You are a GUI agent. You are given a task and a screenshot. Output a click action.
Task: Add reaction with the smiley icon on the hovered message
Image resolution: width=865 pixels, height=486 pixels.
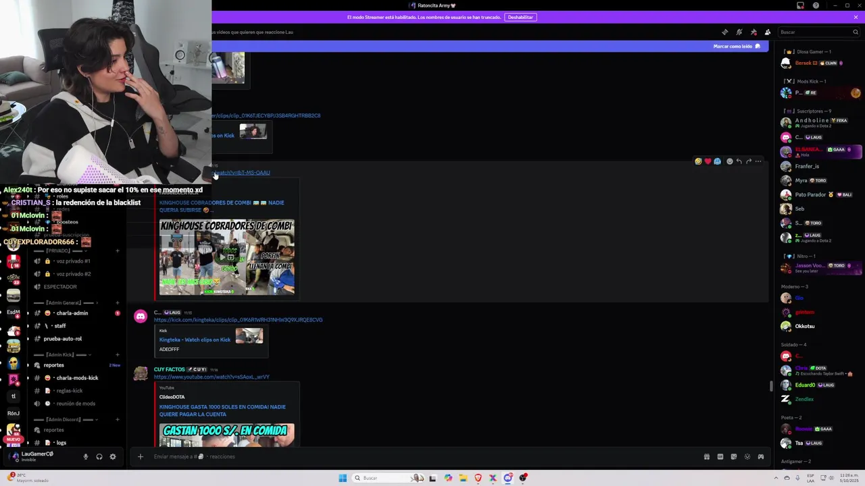[729, 161]
